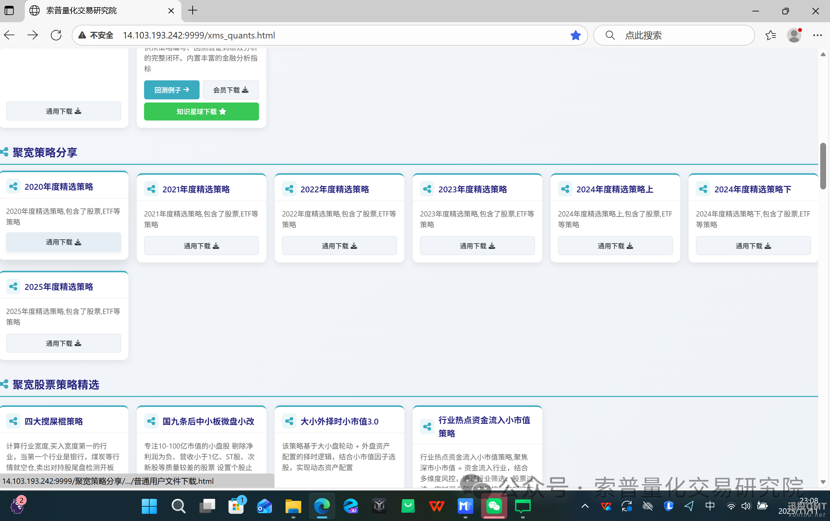
Task: Click the browser profile avatar
Action: 794,35
